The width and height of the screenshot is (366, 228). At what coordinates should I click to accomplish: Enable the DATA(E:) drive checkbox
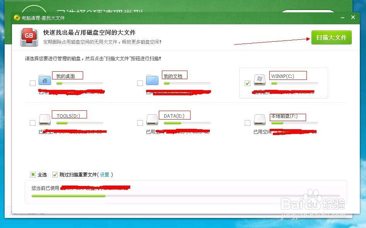pyautogui.click(x=140, y=123)
